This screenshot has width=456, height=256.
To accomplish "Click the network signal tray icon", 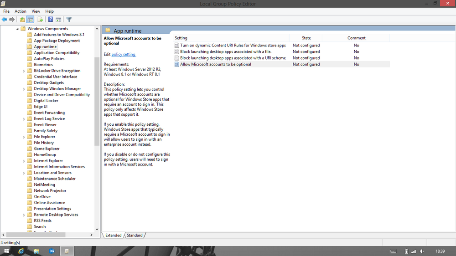I will pos(414,251).
